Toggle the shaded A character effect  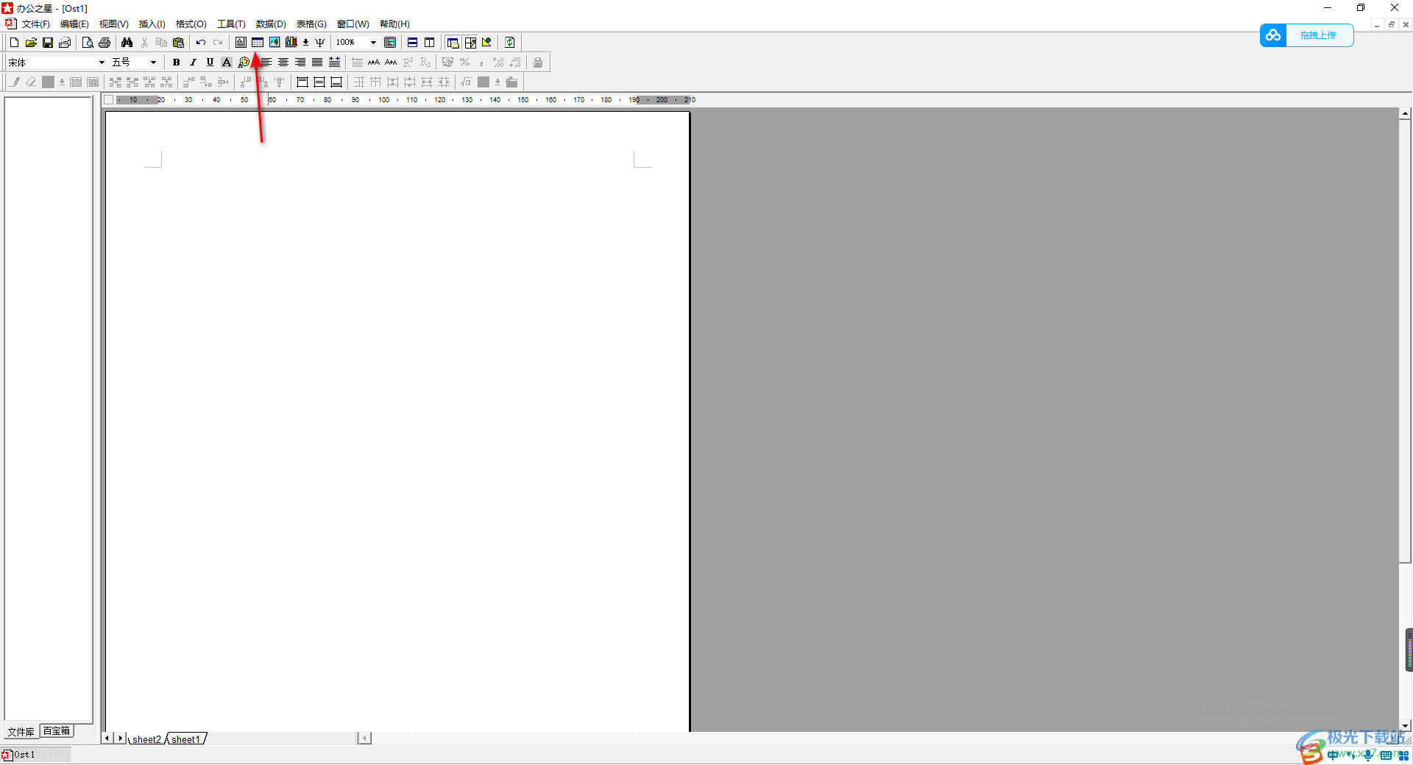[227, 63]
